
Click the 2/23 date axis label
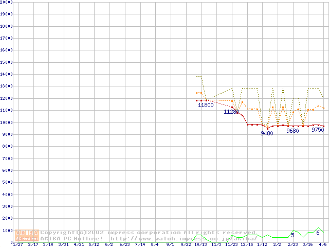click(x=292, y=244)
